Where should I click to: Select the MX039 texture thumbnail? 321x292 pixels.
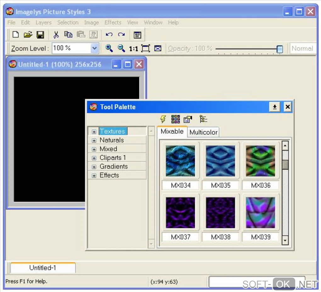tap(261, 213)
